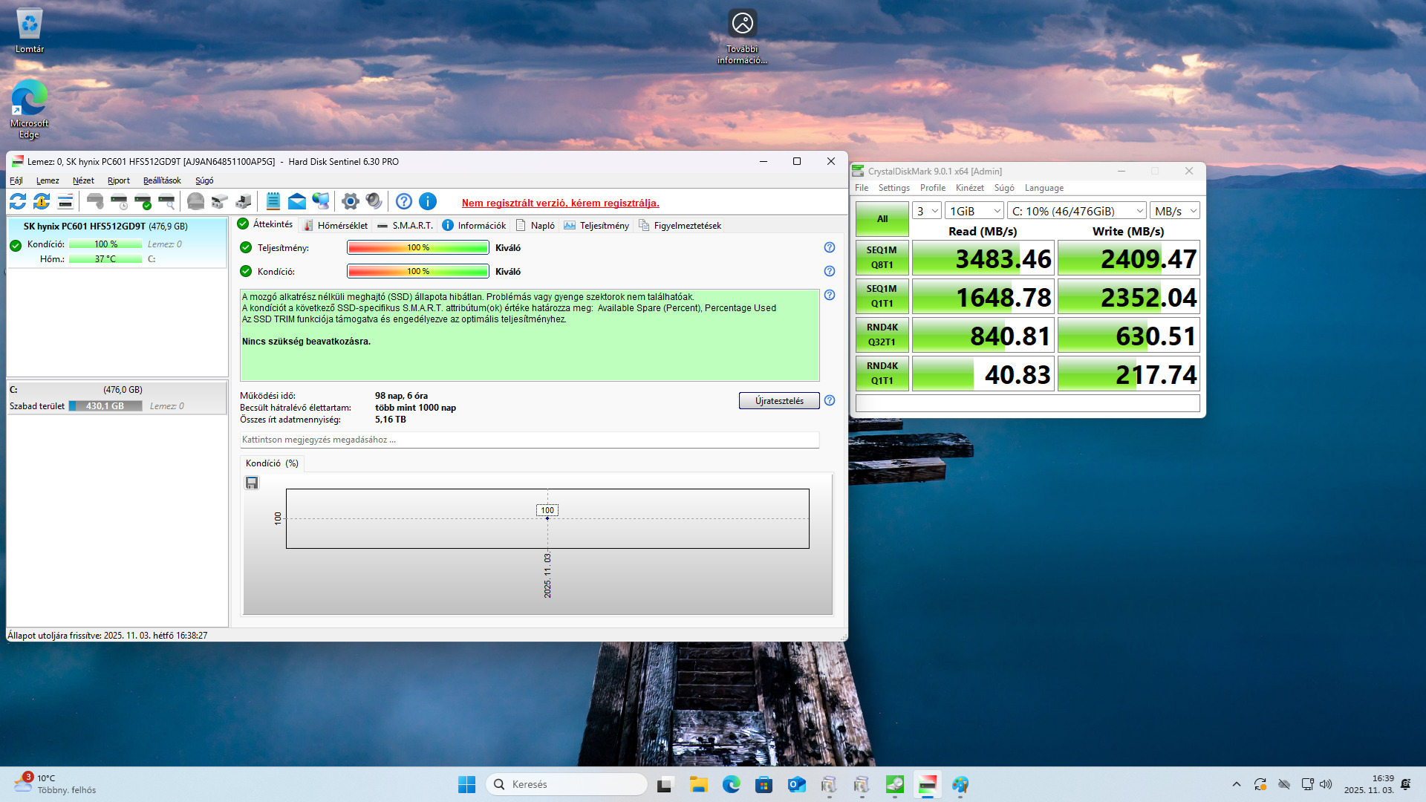This screenshot has width=1426, height=802.
Task: Click the refresh disk status icon
Action: [x=18, y=201]
